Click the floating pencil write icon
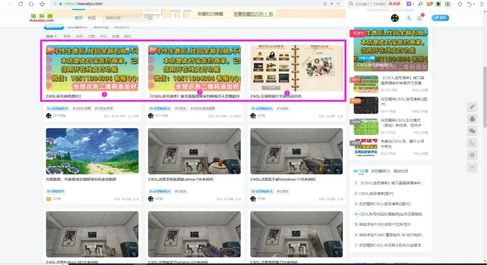 point(472,107)
